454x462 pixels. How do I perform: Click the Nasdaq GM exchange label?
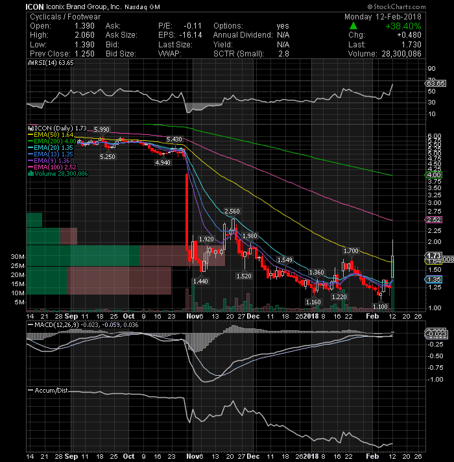tap(142, 7)
